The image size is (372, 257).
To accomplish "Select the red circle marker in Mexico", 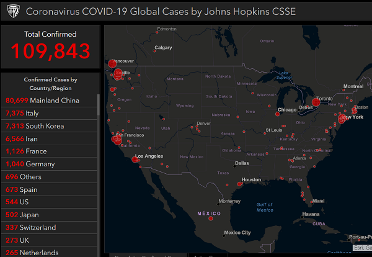I will pos(211,219).
